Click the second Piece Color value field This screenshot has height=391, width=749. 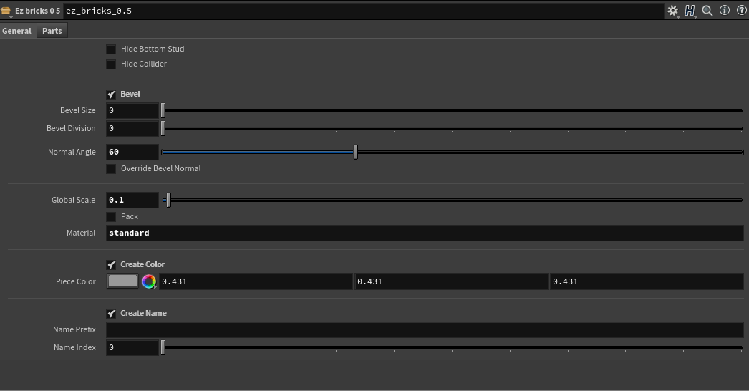click(451, 281)
